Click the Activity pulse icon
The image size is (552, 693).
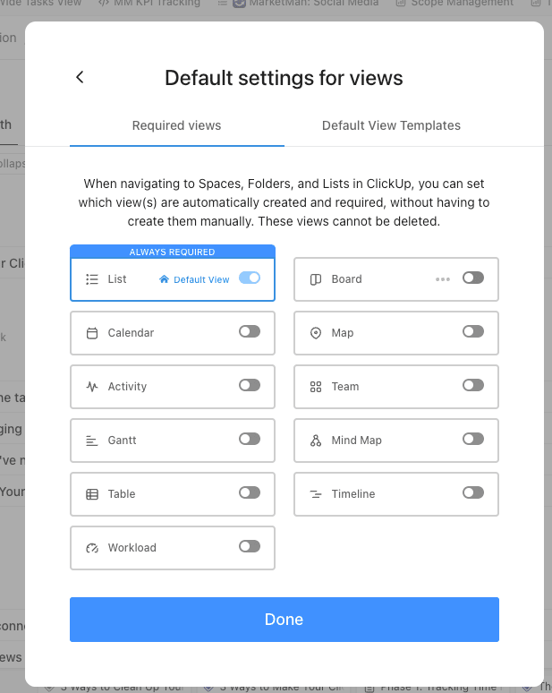tap(92, 387)
